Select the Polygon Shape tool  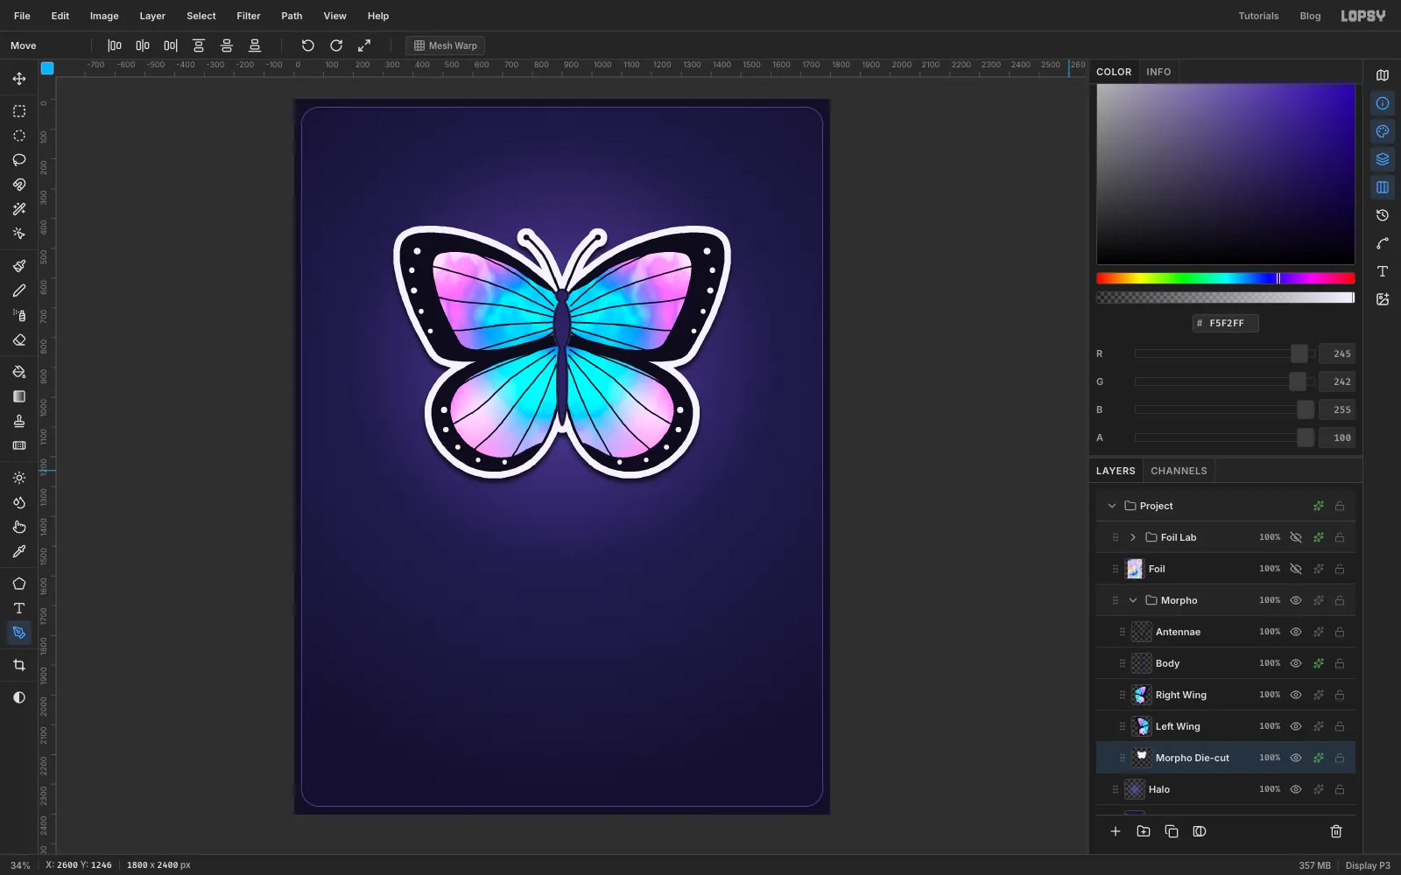coord(19,584)
